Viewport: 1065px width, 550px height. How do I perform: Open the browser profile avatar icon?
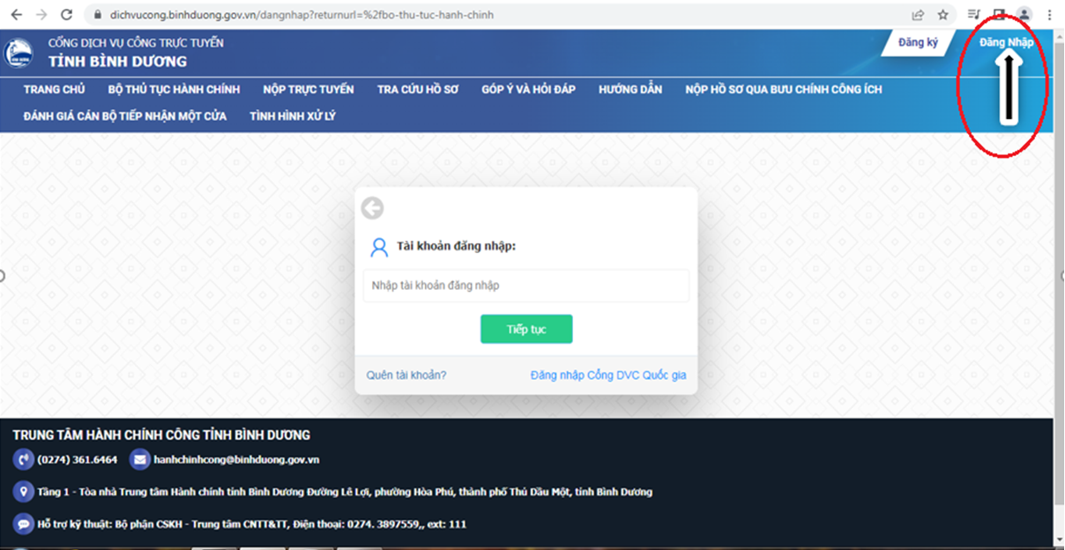1024,15
